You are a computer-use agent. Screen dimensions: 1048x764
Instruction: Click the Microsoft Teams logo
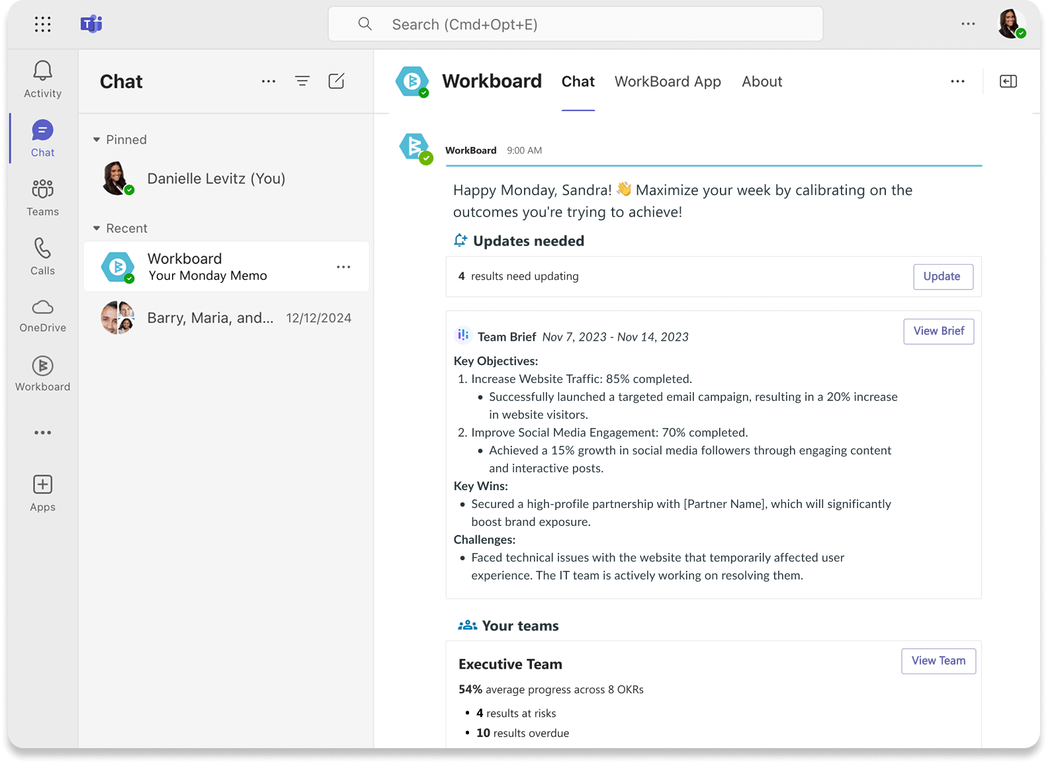pos(91,24)
